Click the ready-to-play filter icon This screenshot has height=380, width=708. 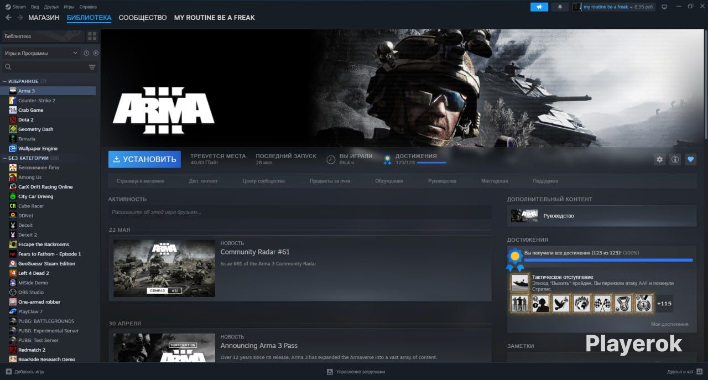pyautogui.click(x=96, y=53)
